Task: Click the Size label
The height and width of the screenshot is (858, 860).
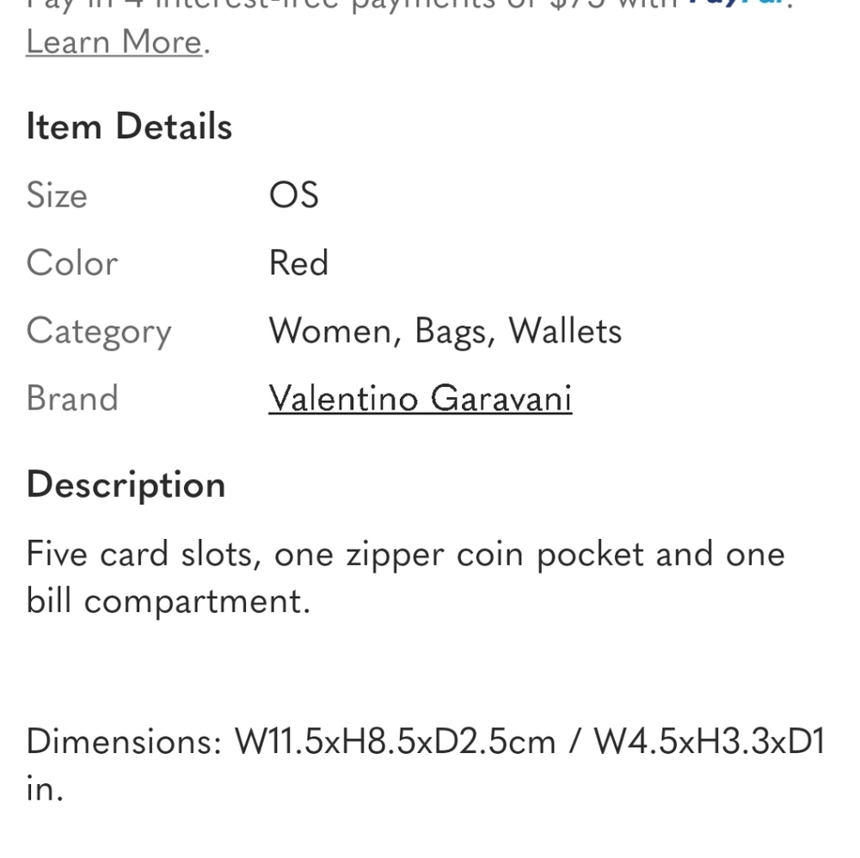Action: (x=57, y=195)
